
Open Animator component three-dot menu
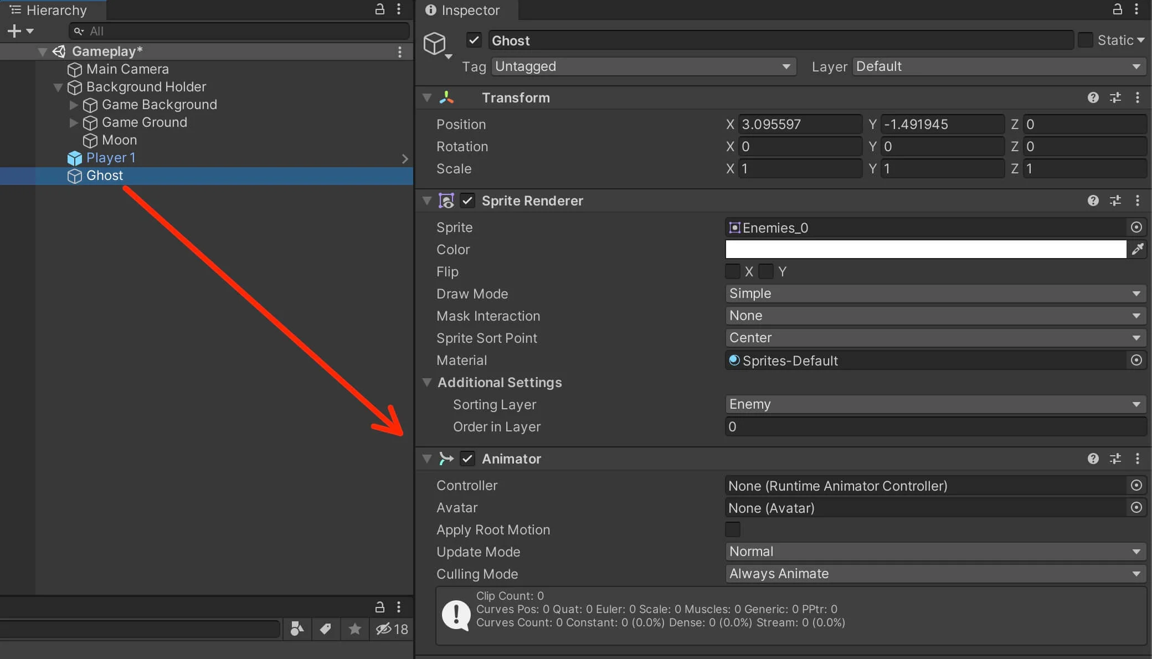pos(1138,459)
